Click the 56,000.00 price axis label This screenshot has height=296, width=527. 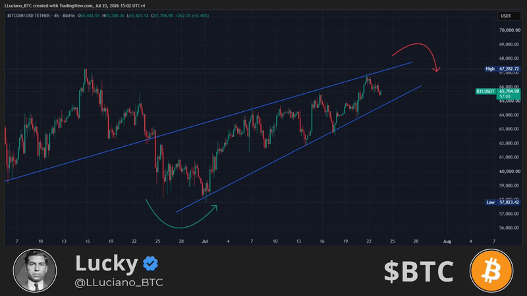(509, 228)
